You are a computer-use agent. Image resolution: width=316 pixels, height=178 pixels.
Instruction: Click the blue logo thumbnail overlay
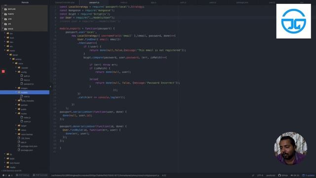point(294,21)
